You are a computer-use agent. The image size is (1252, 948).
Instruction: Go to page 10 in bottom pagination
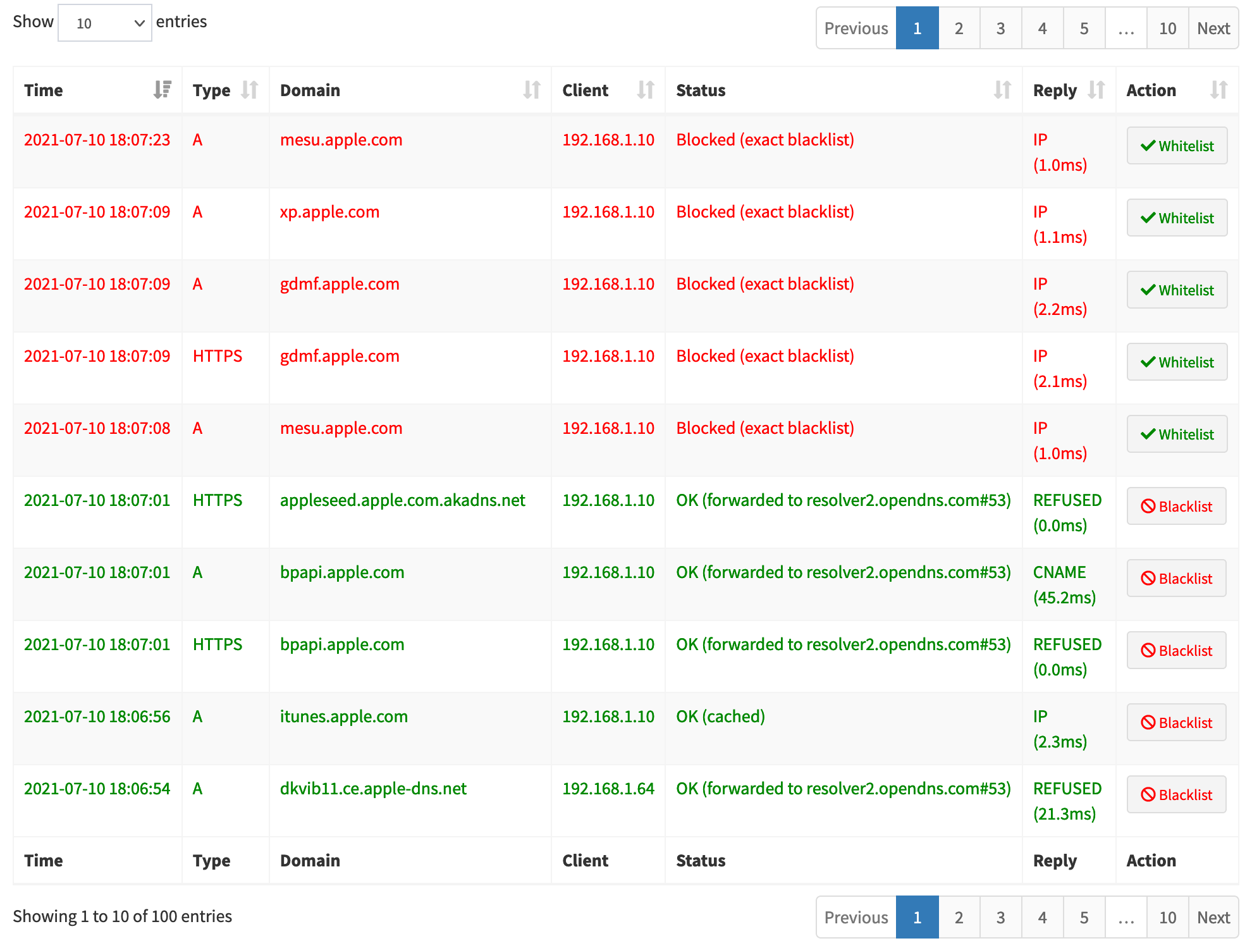click(x=1168, y=917)
